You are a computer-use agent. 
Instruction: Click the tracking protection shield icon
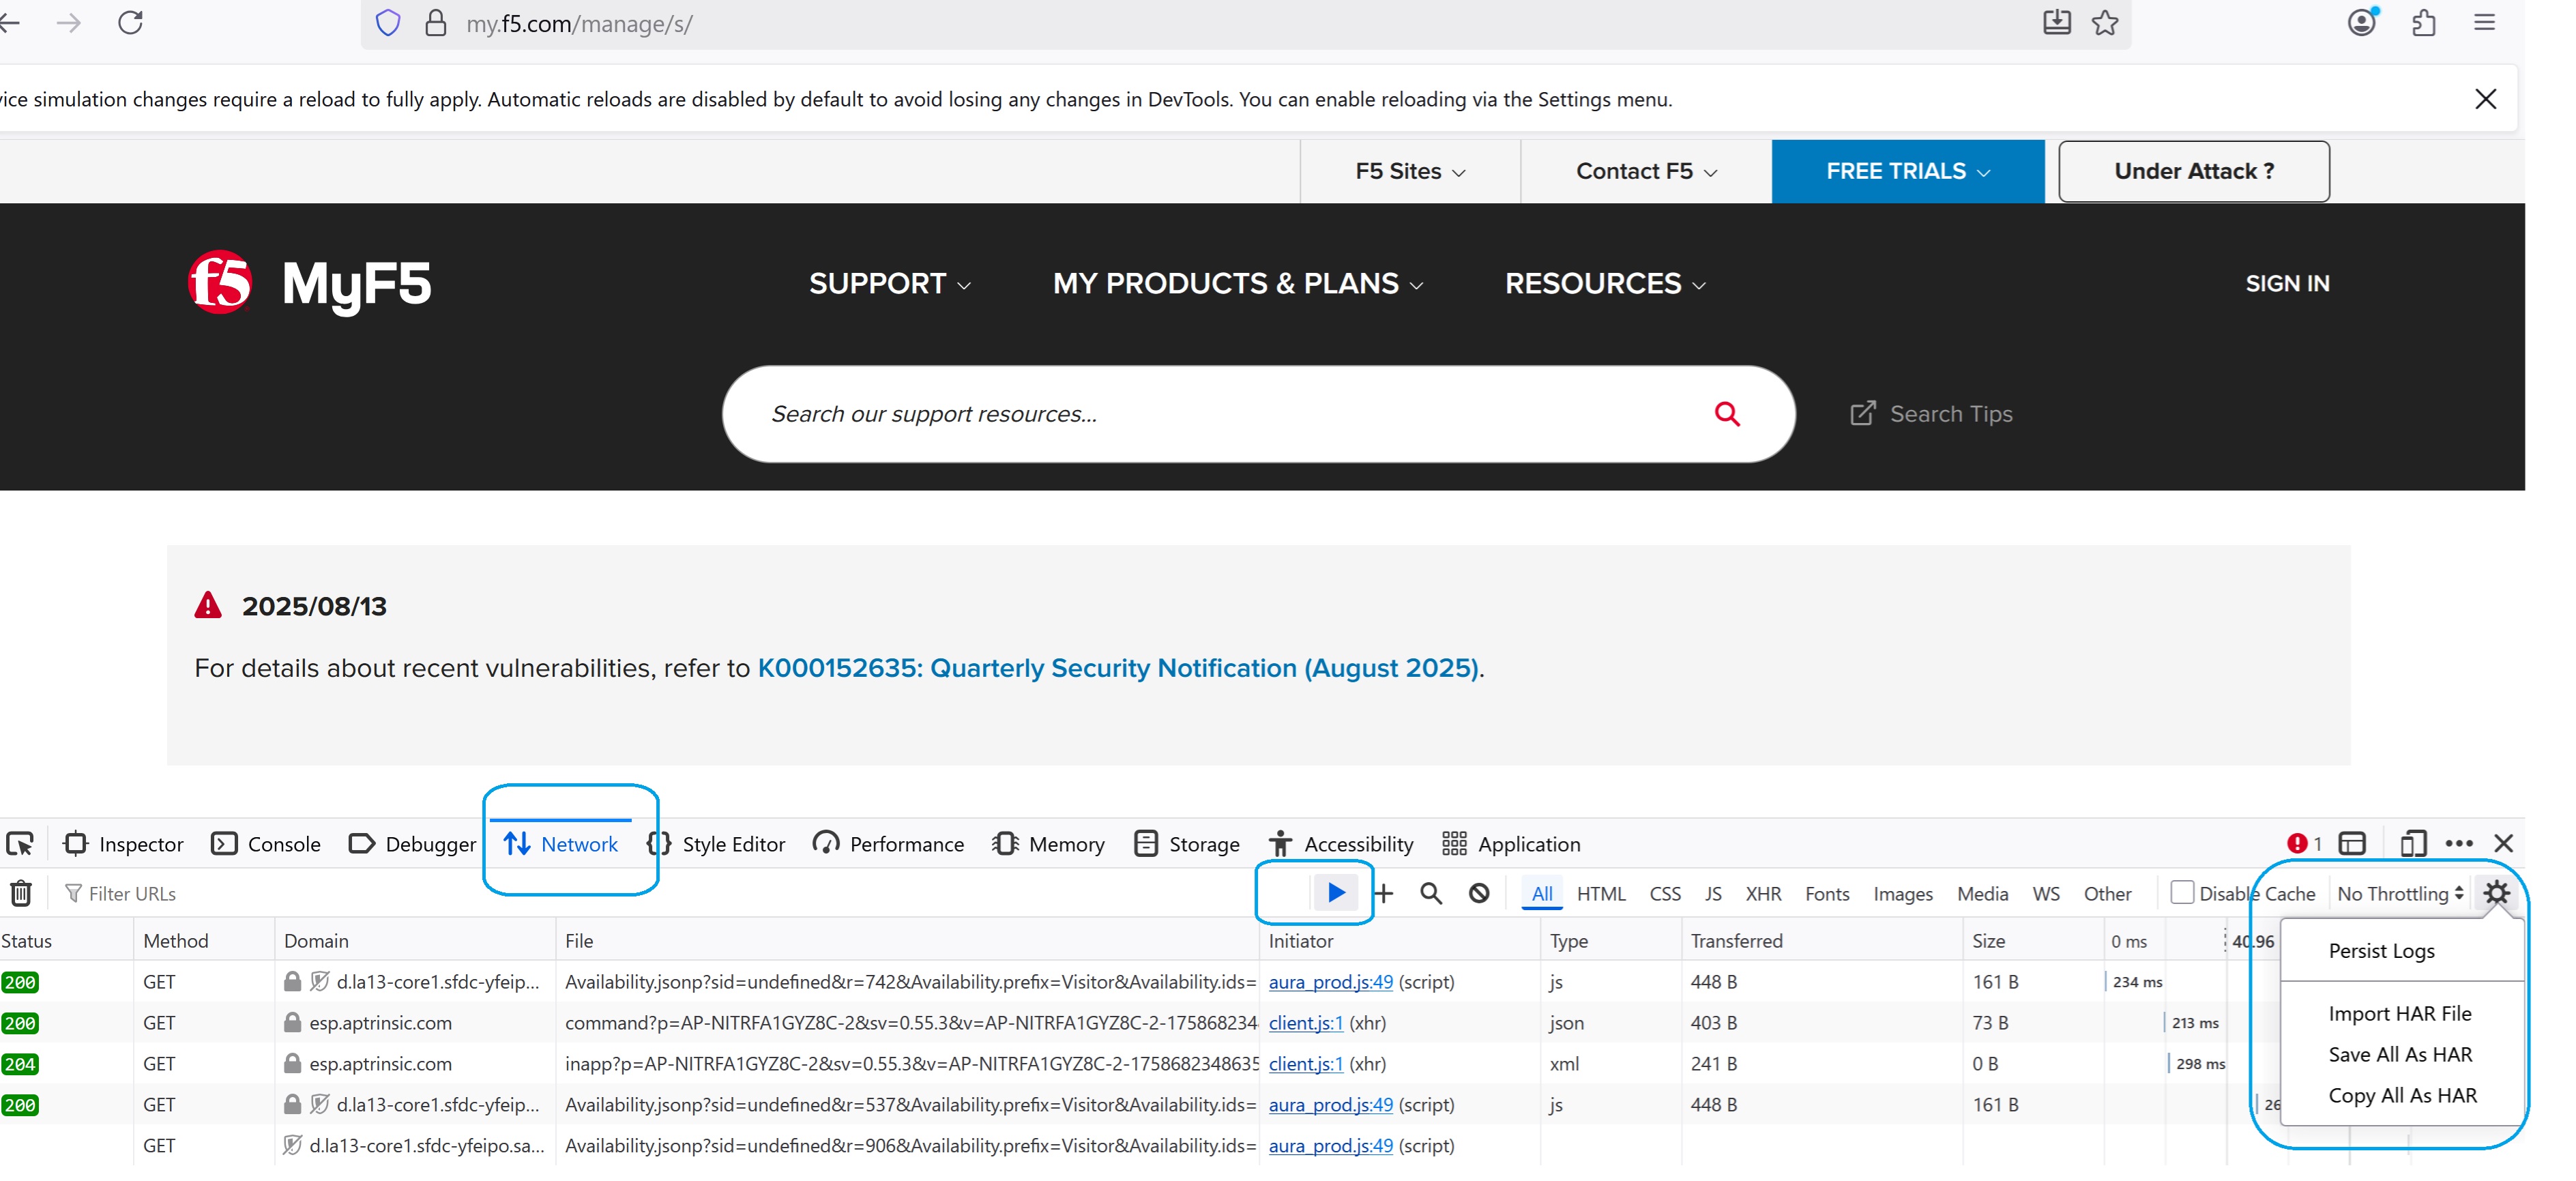[388, 23]
